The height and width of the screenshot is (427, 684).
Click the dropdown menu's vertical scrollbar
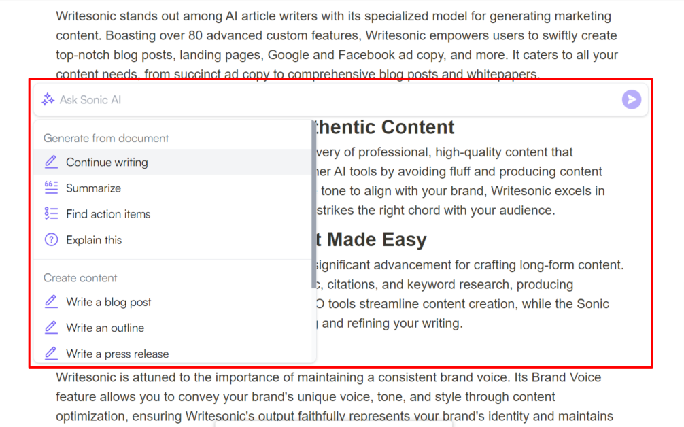click(x=313, y=204)
